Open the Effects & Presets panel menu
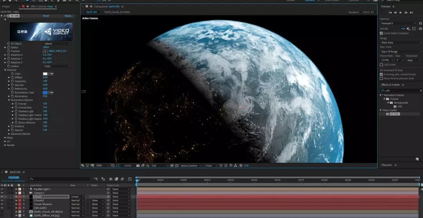This screenshot has height=218, width=423. pyautogui.click(x=403, y=85)
